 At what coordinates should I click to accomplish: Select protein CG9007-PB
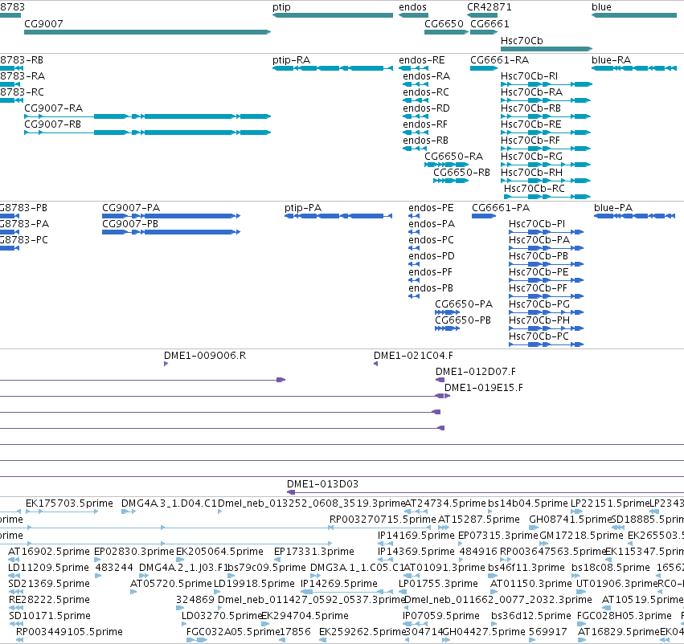click(x=171, y=232)
